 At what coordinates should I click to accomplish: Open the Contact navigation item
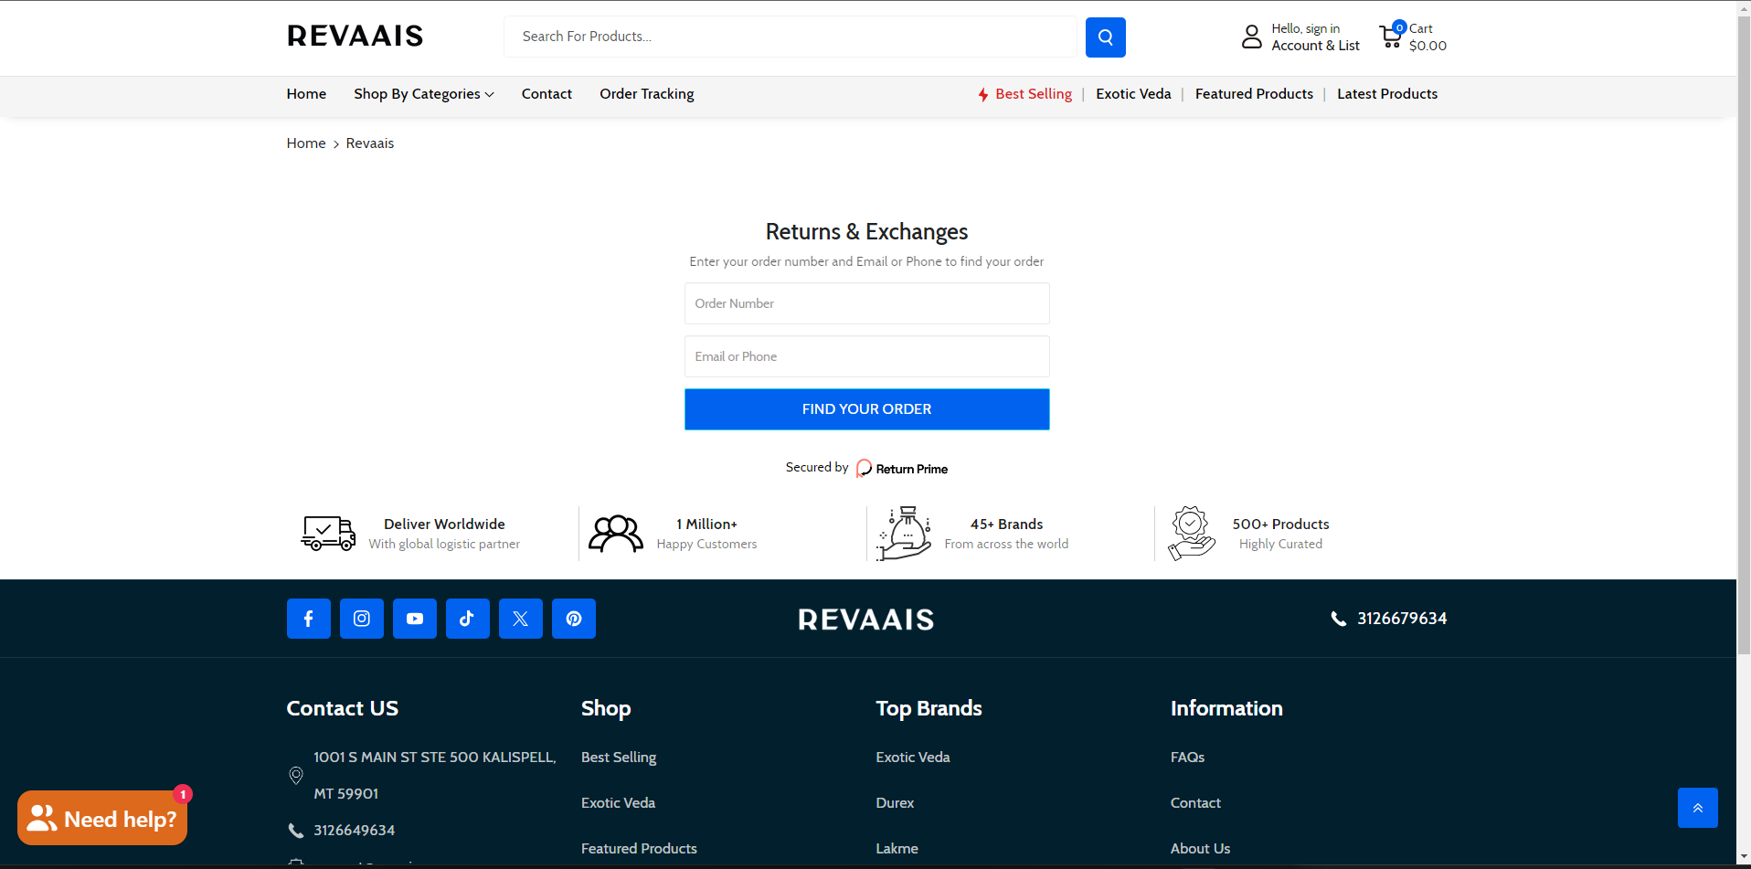(547, 94)
